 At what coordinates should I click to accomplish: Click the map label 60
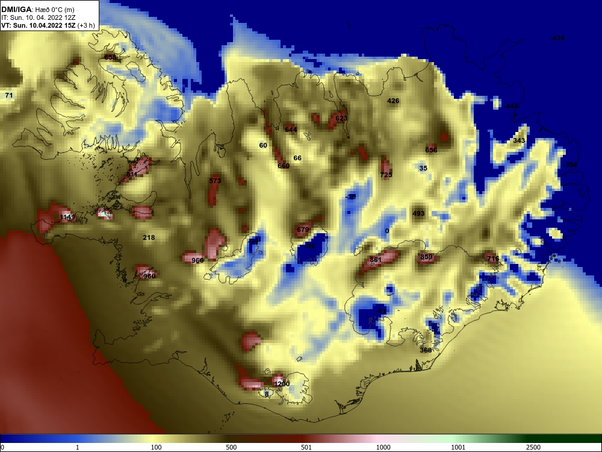point(263,145)
